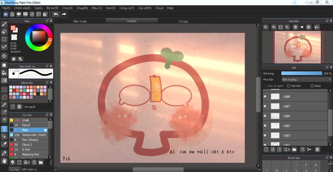Flip the canvas view horizontally
Image resolution: width=333 pixels, height=172 pixels.
tap(317, 27)
